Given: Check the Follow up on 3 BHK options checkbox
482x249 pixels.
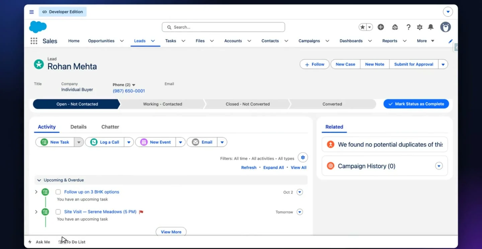Looking at the screenshot, I should (58, 192).
